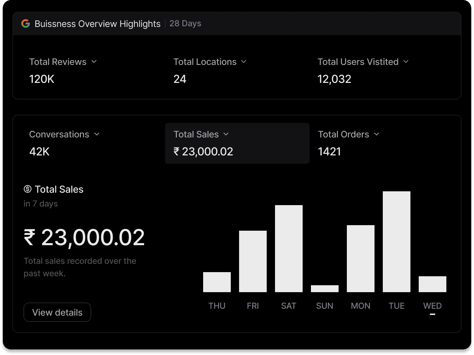Click the MON bar in sales chart

[x=361, y=259]
